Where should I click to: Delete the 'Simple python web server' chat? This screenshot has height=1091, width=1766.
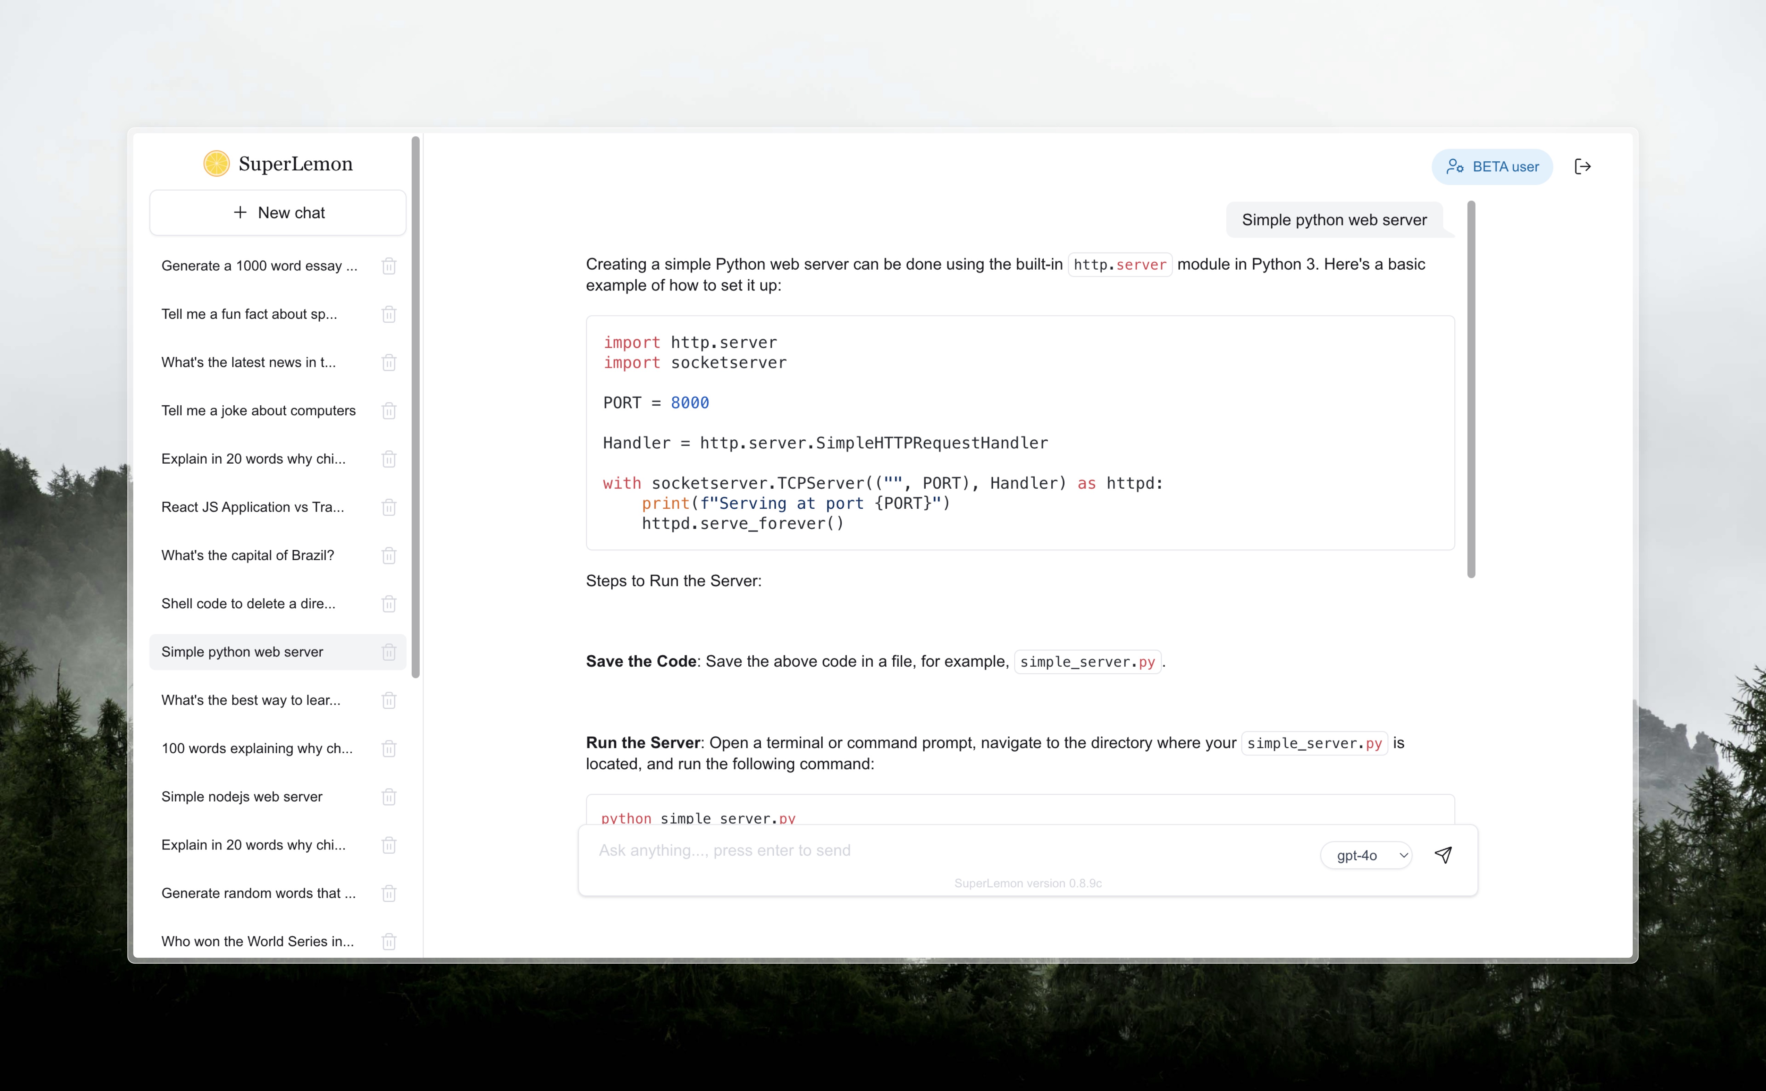(389, 652)
